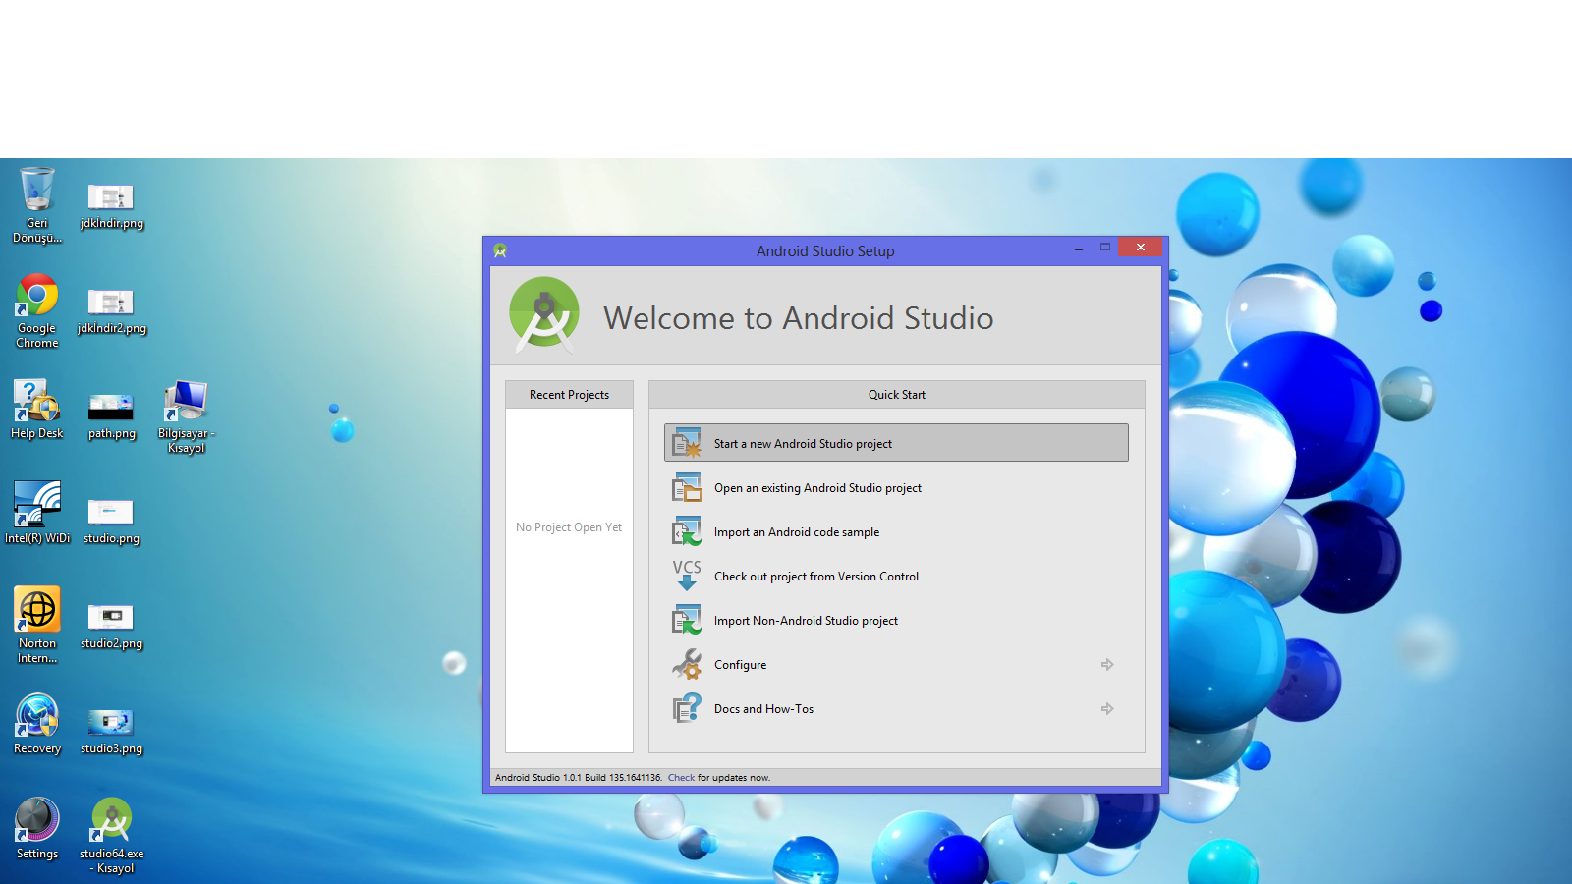1572x884 pixels.
Task: Open Docs and How-Tos entry
Action: tap(896, 708)
